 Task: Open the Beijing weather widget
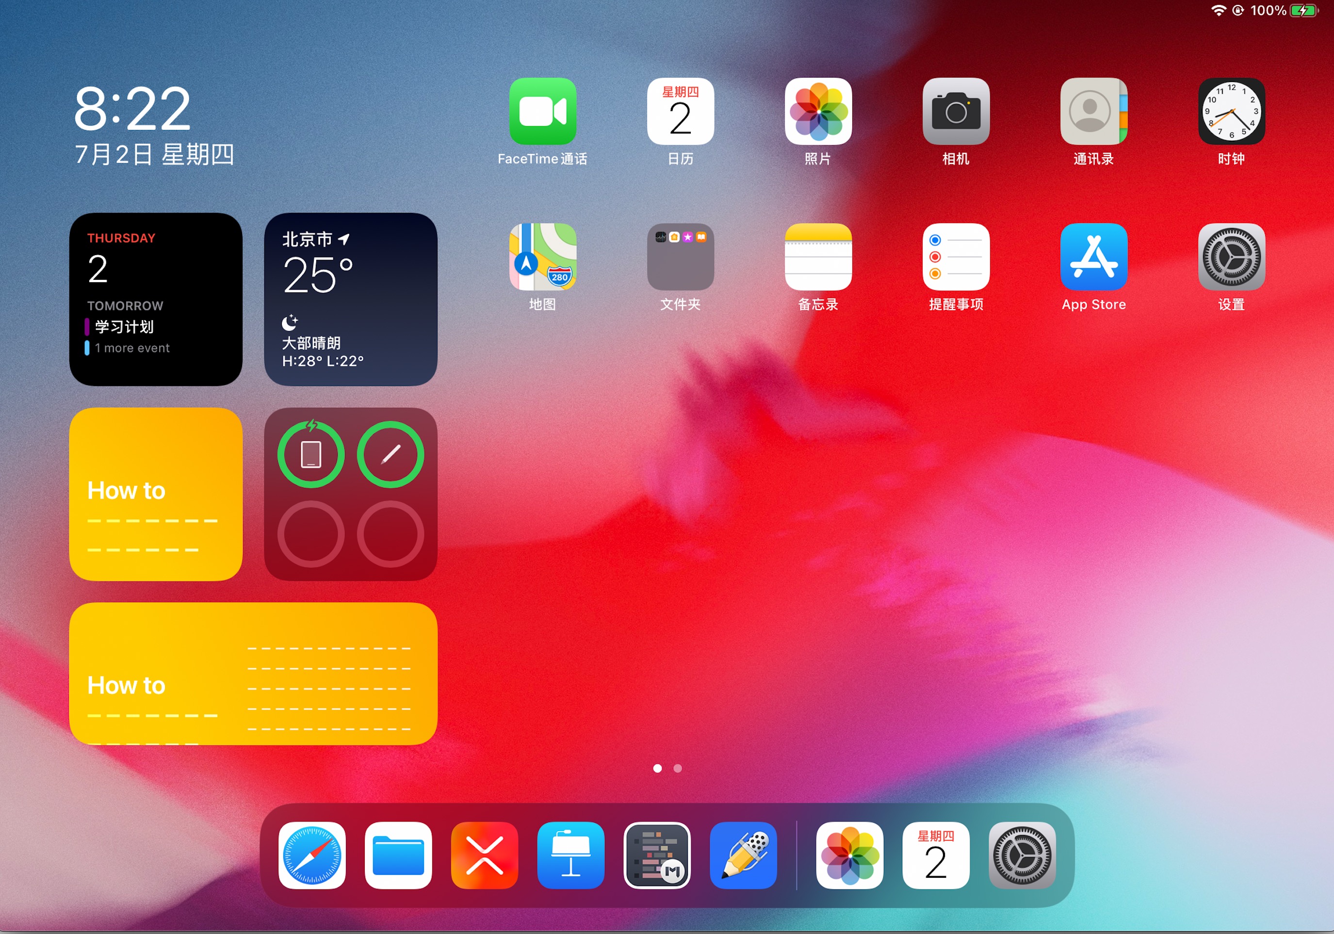[x=350, y=299]
